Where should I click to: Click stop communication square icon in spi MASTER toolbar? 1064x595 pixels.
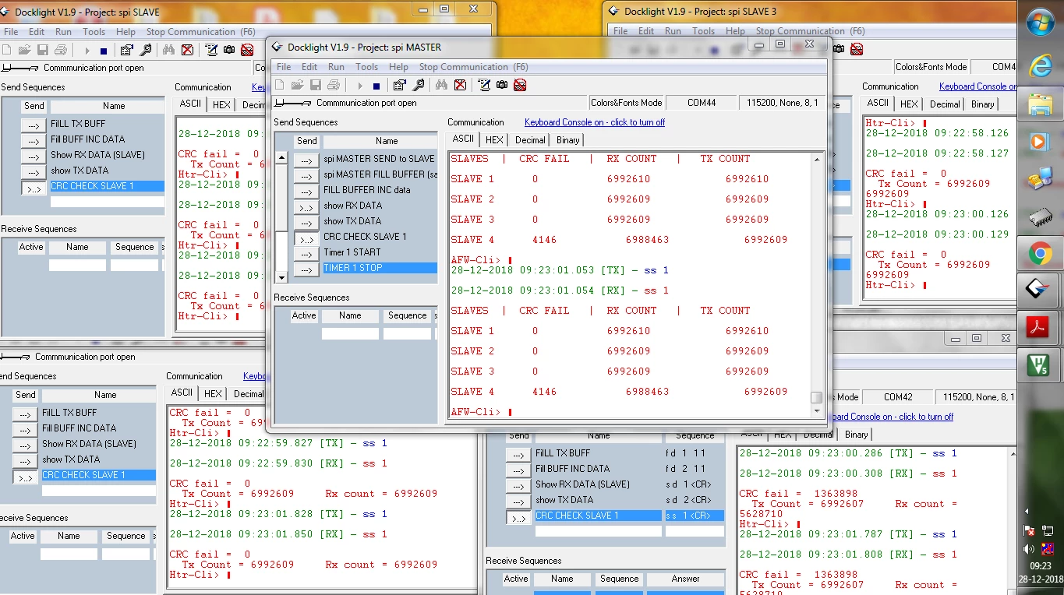tap(376, 85)
